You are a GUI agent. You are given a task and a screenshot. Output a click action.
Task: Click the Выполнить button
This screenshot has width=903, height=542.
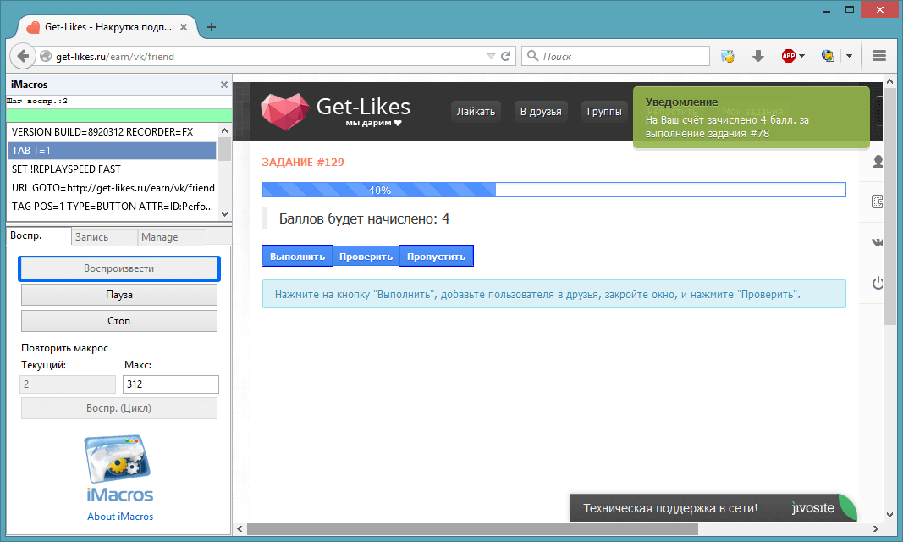coord(297,257)
